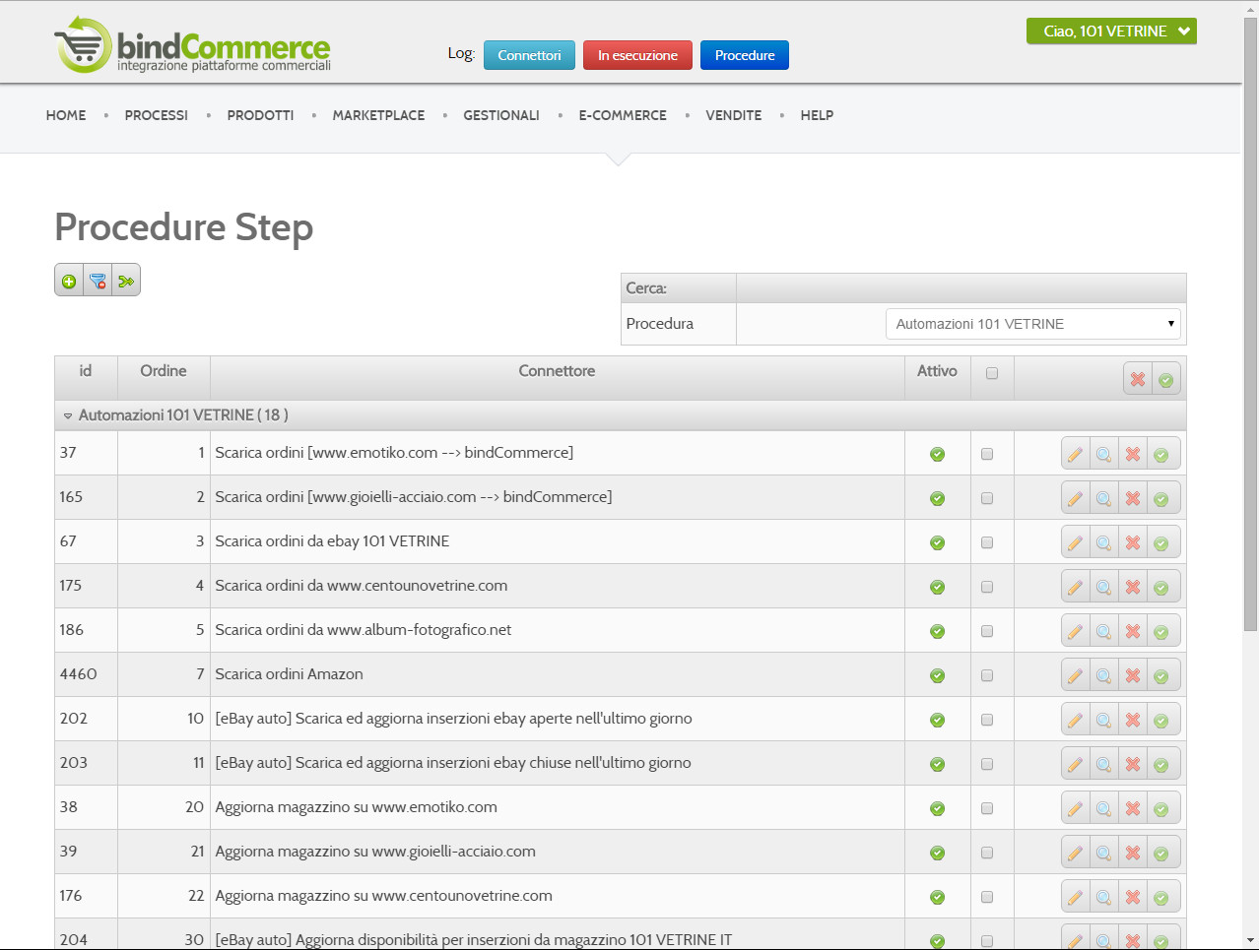Image resolution: width=1259 pixels, height=950 pixels.
Task: Sort by the Ordine column header
Action: pyautogui.click(x=164, y=371)
